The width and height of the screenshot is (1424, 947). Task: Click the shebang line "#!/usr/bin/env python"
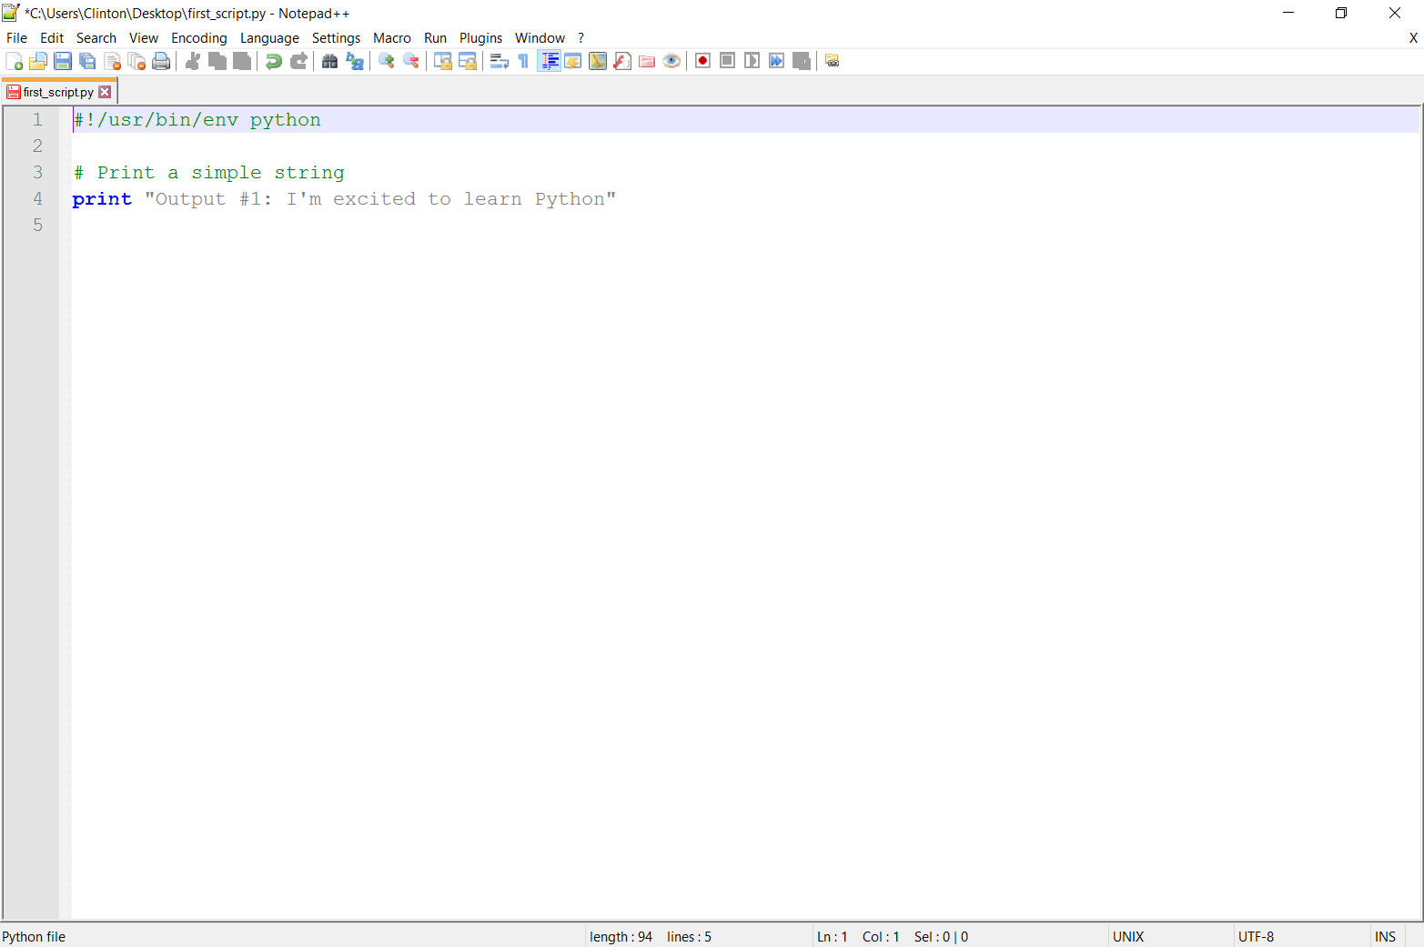[x=197, y=120]
